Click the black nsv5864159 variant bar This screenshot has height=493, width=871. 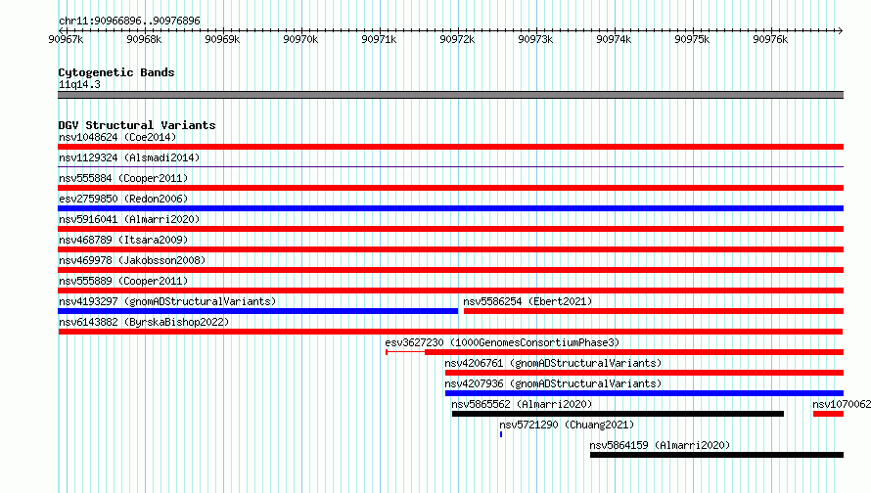pyautogui.click(x=716, y=455)
